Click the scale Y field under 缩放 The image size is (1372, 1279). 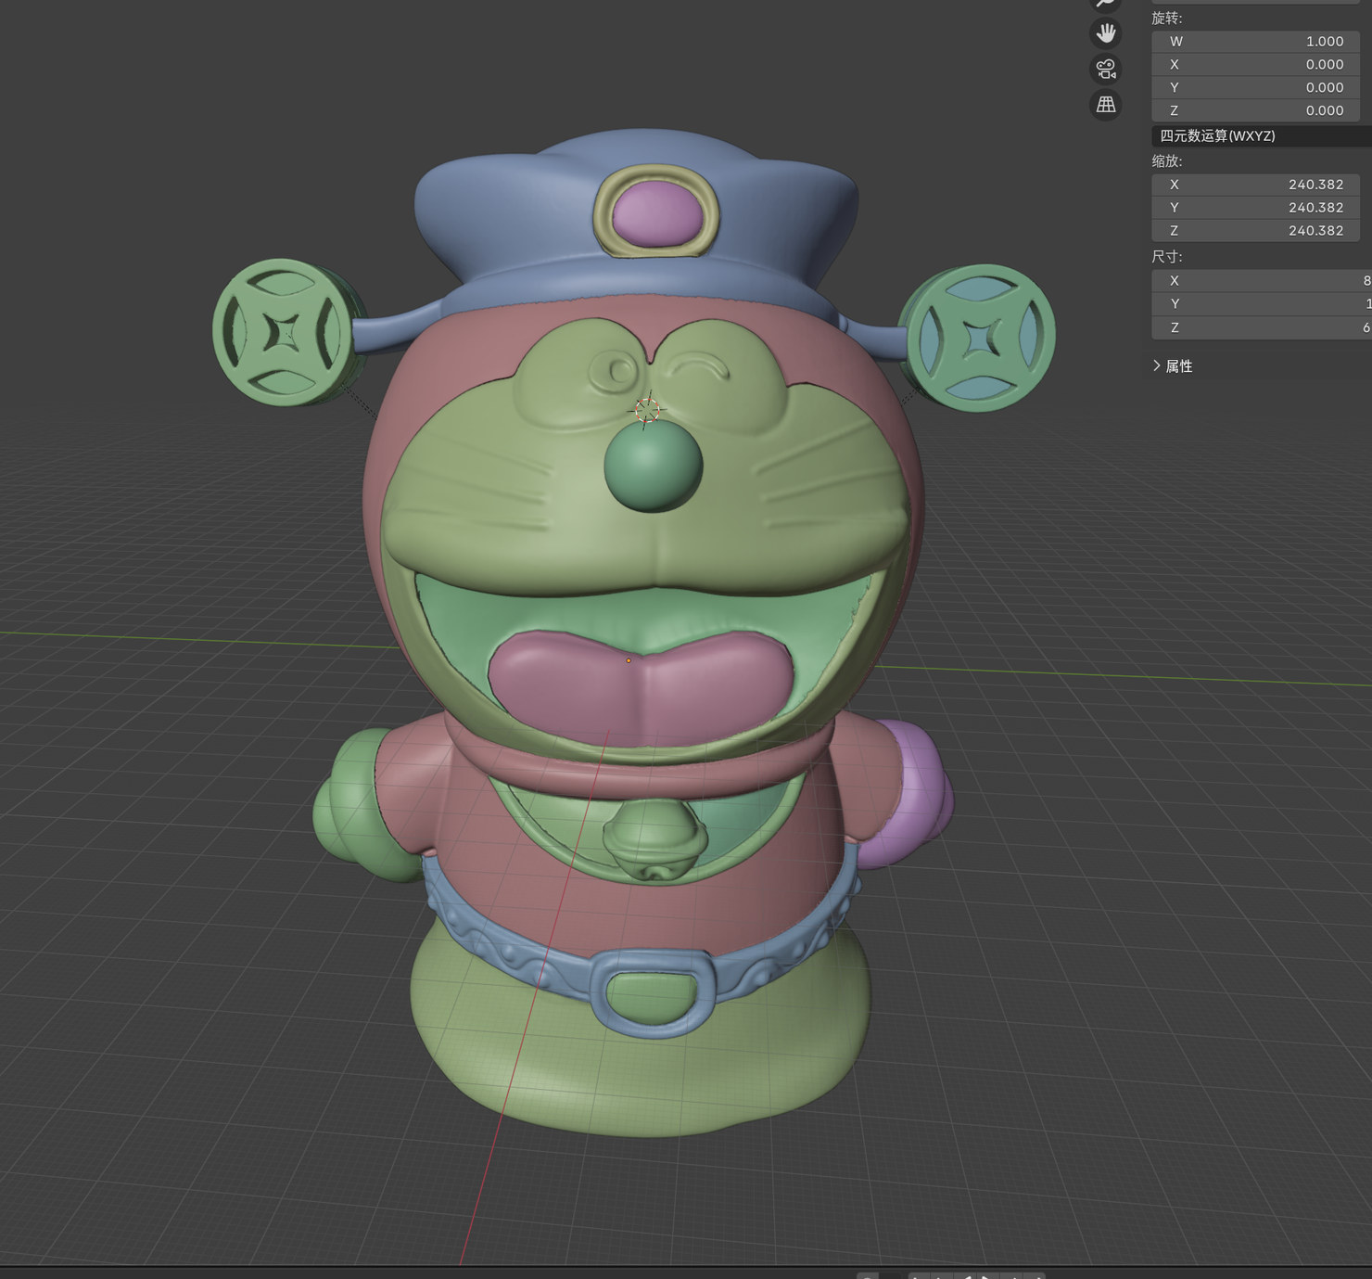click(1255, 208)
